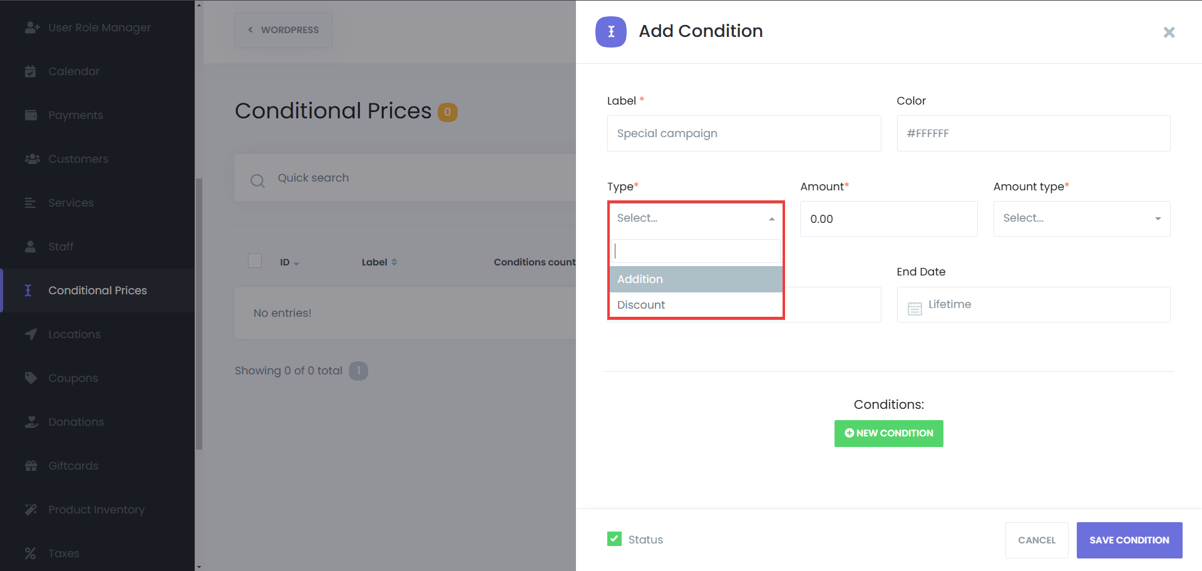Toggle the Status checkbox
This screenshot has height=571, width=1202.
pos(614,539)
